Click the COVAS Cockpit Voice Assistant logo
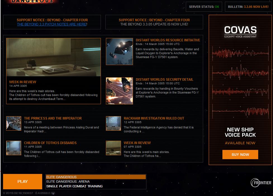273x196 pixels. pyautogui.click(x=240, y=32)
